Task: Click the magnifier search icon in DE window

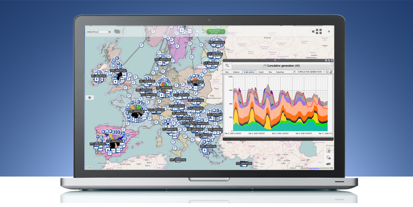Action: click(227, 66)
